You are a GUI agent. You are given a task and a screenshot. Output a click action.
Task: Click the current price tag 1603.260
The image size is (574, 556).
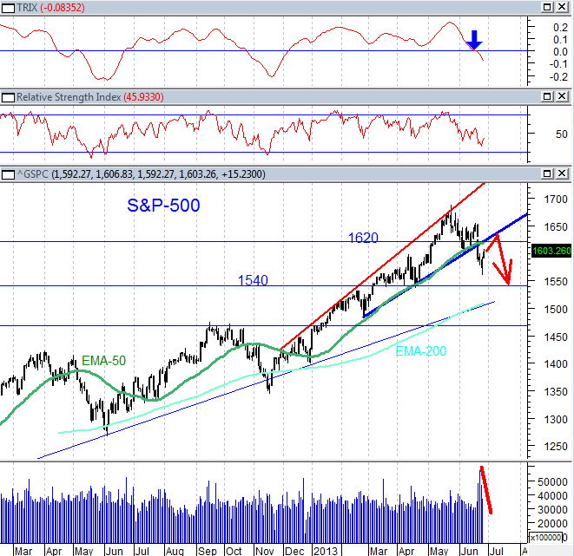[551, 252]
